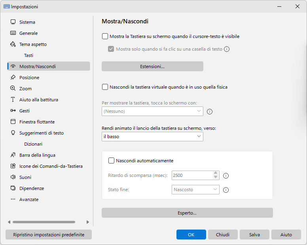307x245 pixels.
Task: Click the keyboard app icon in the title bar
Action: 7,6
